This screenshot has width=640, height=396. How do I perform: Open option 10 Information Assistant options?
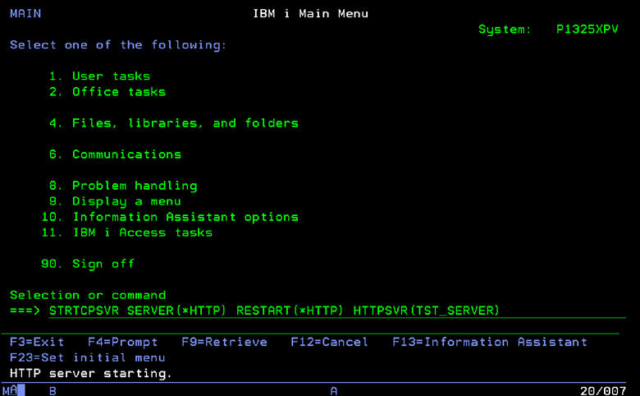[x=170, y=217]
